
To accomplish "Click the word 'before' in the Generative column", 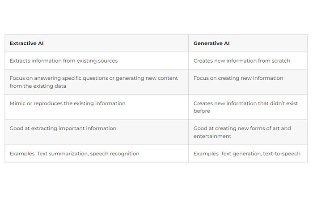I will coord(202,111).
